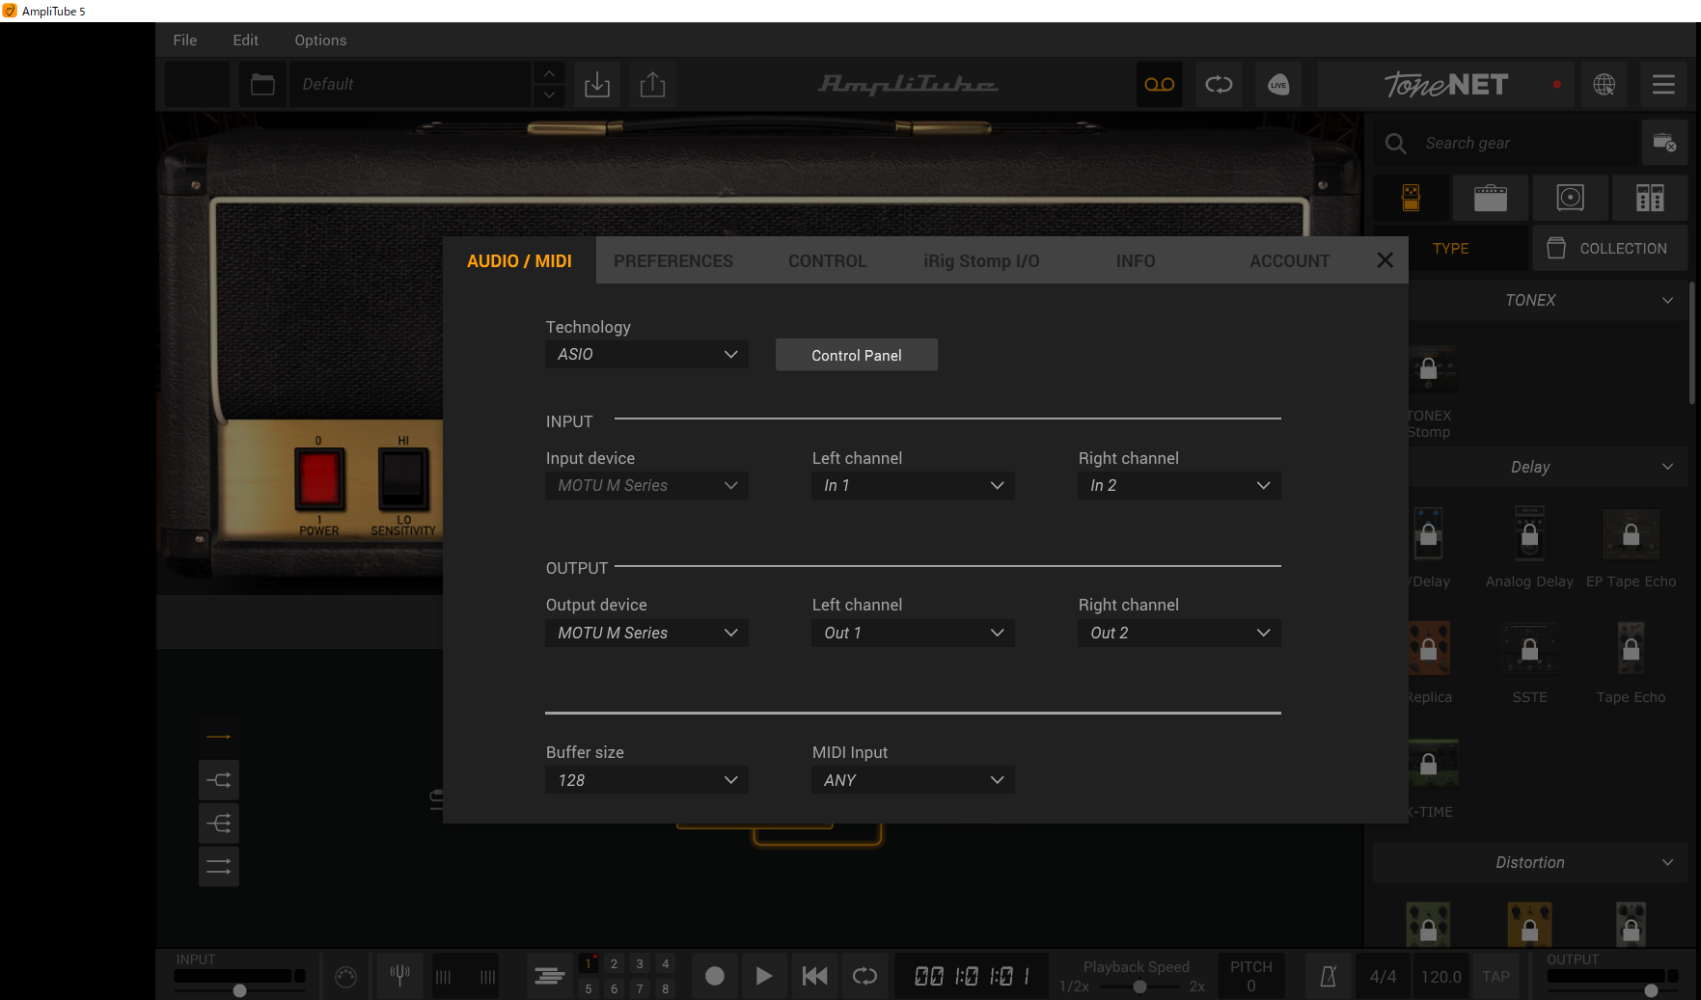Click the export preset share icon
The image size is (1701, 1000).
653,84
